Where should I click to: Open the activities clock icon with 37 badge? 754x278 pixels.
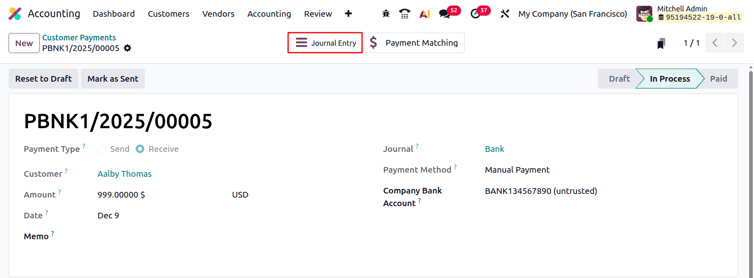click(475, 14)
